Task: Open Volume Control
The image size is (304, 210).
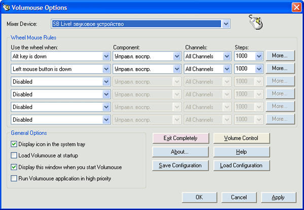Action: tap(241, 138)
